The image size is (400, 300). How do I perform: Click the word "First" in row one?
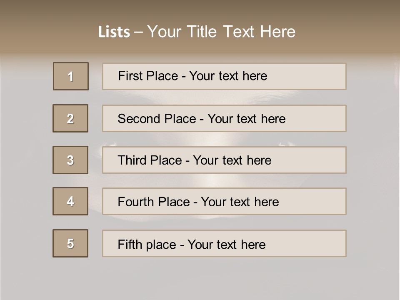129,76
